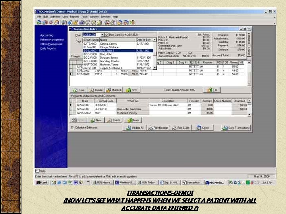This screenshot has height=214, width=286.
Task: Select patient Gooding, Charles in the list
Action: coord(118,61)
